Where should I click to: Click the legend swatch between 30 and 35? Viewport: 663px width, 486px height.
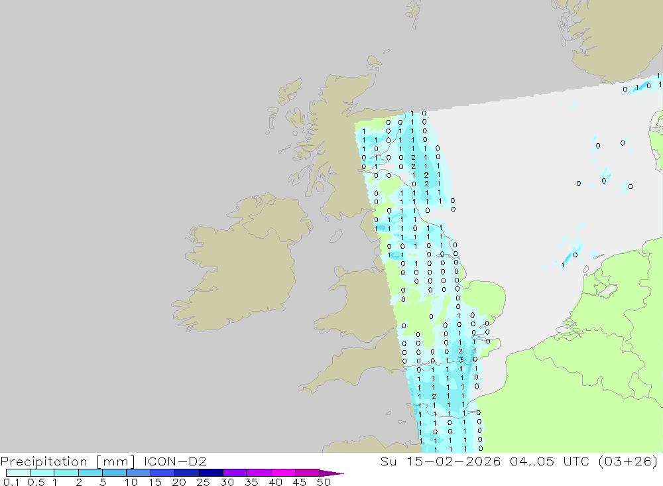click(x=235, y=473)
